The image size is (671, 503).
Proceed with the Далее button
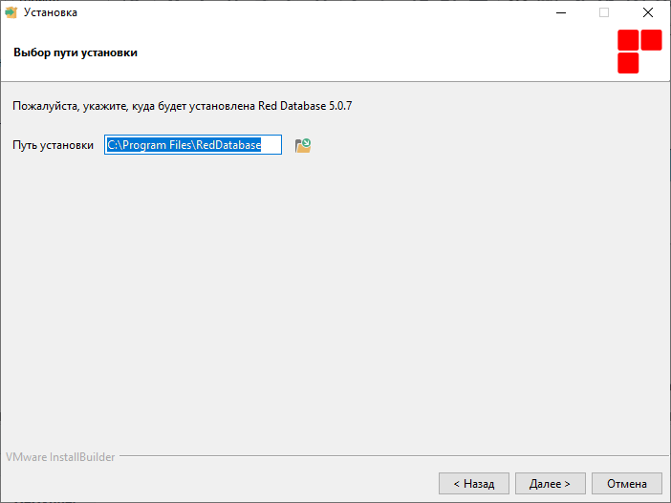pyautogui.click(x=550, y=483)
